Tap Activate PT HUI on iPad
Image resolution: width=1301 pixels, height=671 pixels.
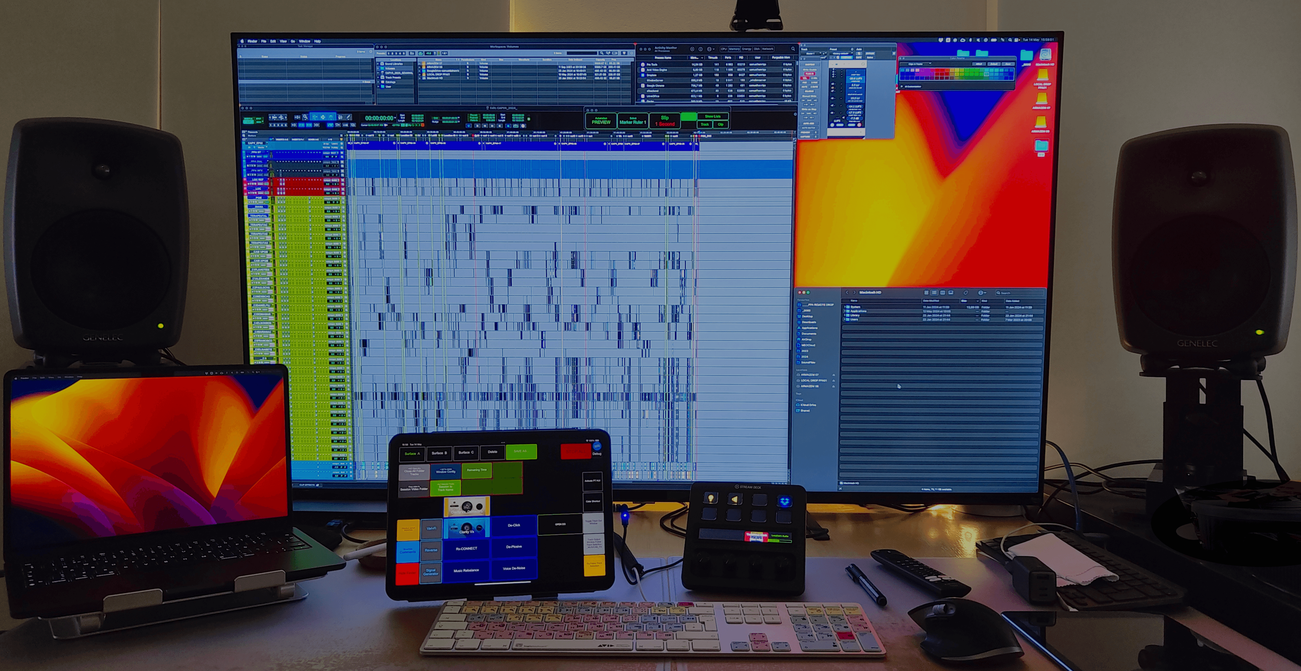point(593,482)
